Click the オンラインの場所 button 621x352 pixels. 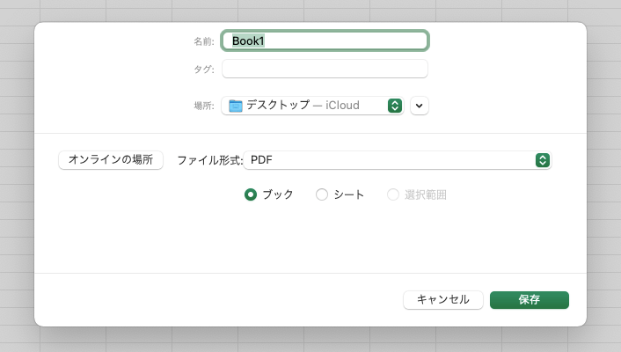point(111,160)
